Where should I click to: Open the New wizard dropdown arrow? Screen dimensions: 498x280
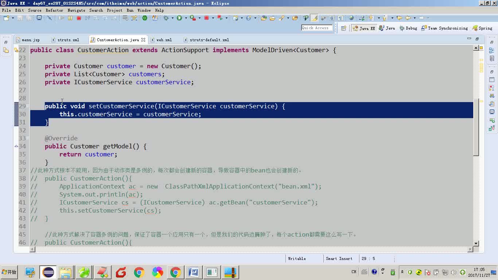tap(13, 18)
